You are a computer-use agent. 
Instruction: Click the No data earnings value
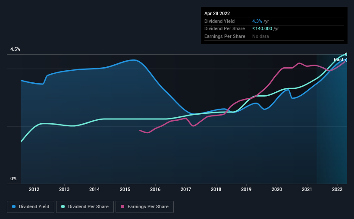point(260,36)
